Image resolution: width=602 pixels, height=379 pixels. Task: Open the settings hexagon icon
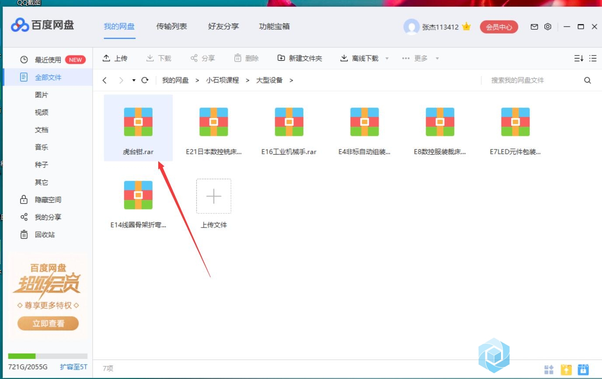[548, 27]
